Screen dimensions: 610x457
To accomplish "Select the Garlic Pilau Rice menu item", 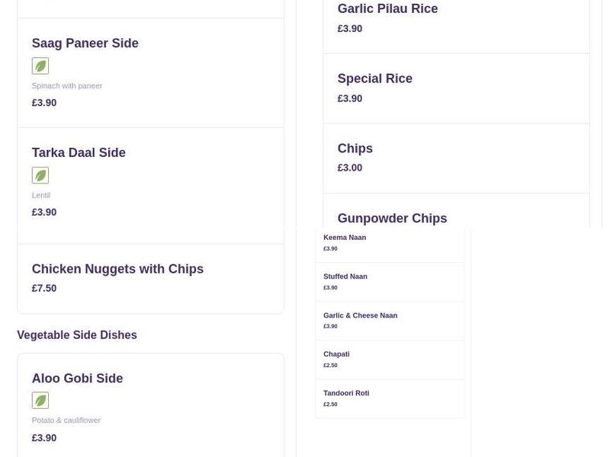I will point(387,8).
